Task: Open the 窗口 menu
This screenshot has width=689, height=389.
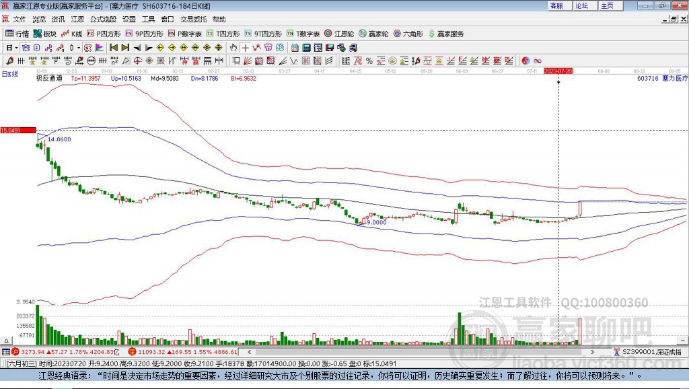Action: click(x=168, y=19)
